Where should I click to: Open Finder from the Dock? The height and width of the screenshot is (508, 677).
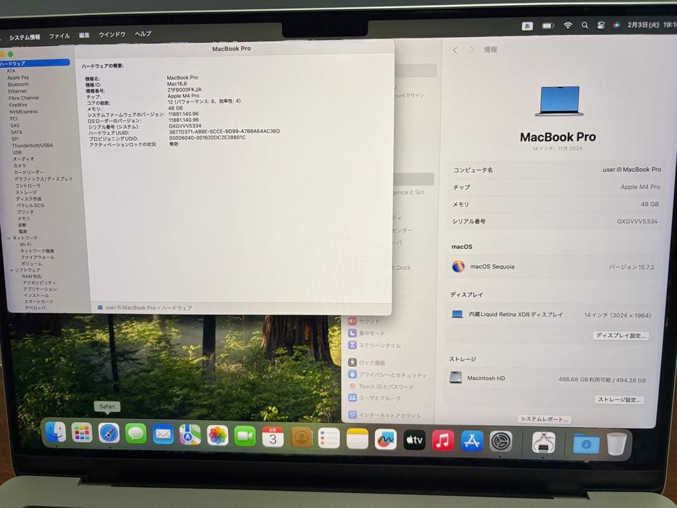pos(55,432)
